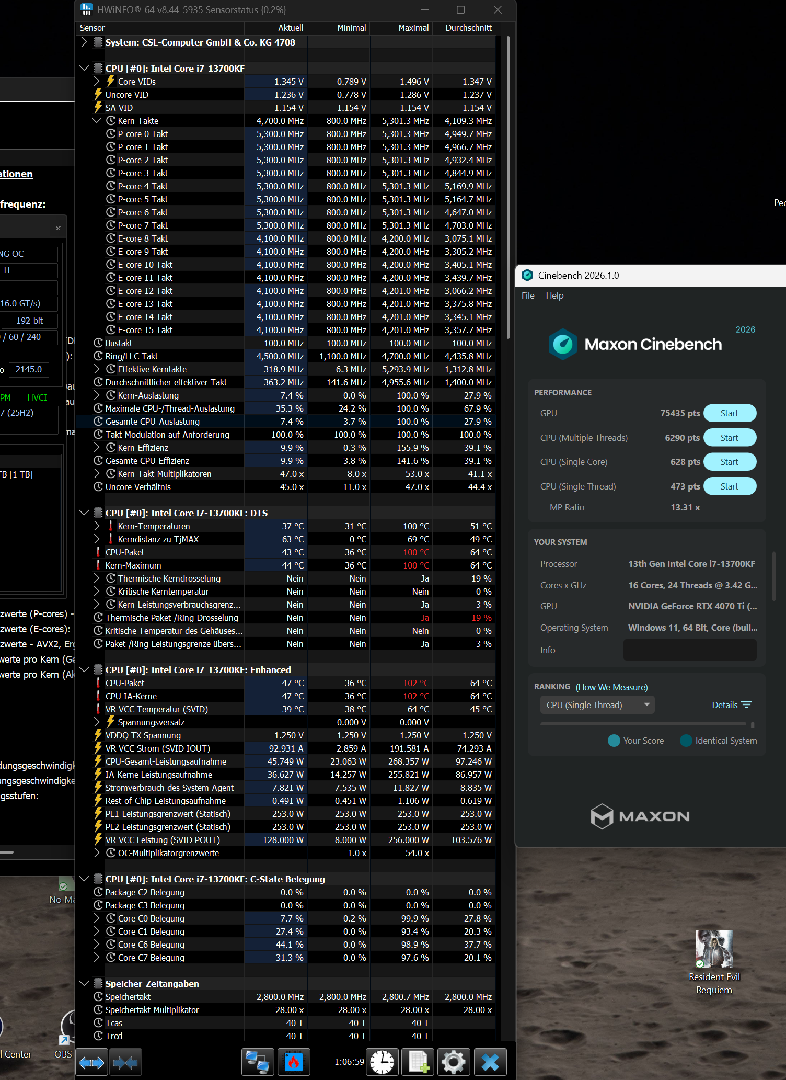Click lightning icon beside VDDQ TX Spannung
Image resolution: width=786 pixels, height=1080 pixels.
[98, 735]
